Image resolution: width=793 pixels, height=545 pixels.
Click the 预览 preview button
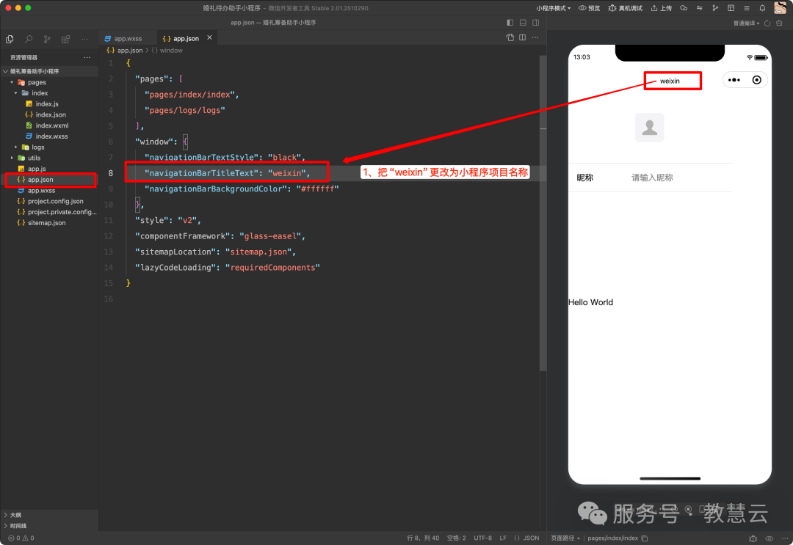[x=589, y=8]
